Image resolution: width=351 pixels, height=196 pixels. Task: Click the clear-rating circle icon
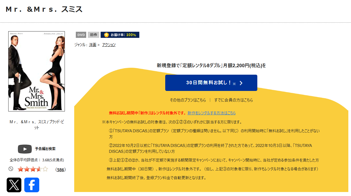coord(11,169)
